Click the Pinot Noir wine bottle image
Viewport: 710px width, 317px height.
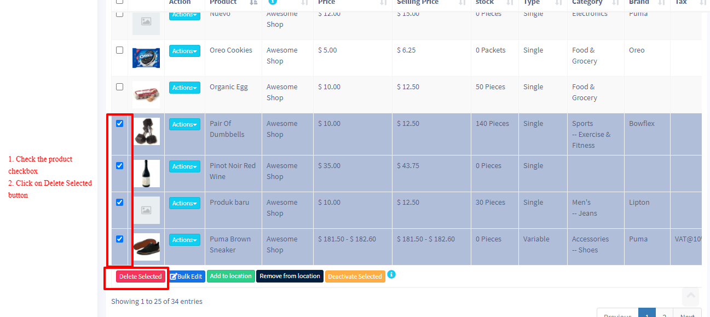pos(146,174)
